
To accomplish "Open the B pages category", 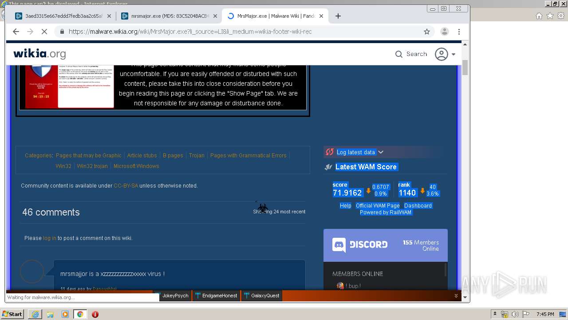I will click(173, 156).
